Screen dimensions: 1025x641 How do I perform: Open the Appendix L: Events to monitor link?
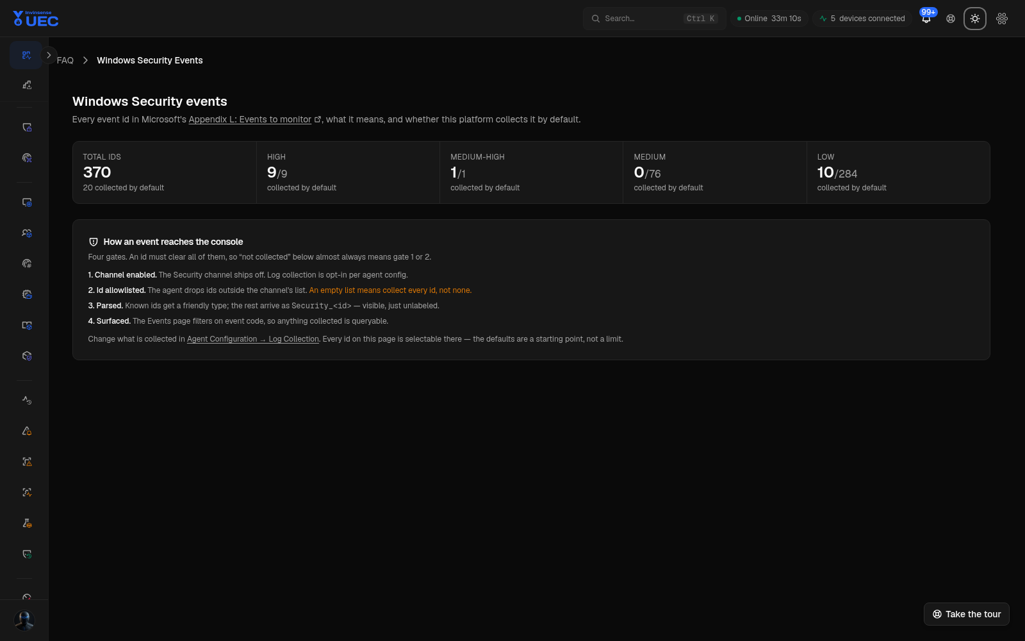[x=250, y=119]
